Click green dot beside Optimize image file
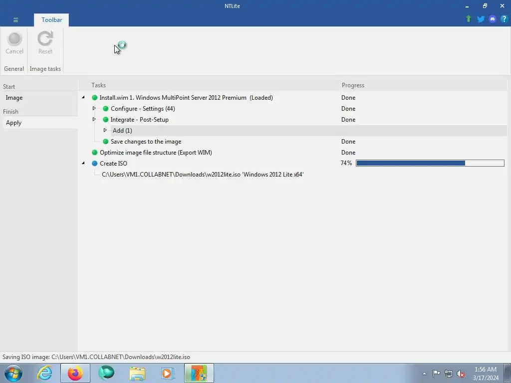 (x=95, y=153)
